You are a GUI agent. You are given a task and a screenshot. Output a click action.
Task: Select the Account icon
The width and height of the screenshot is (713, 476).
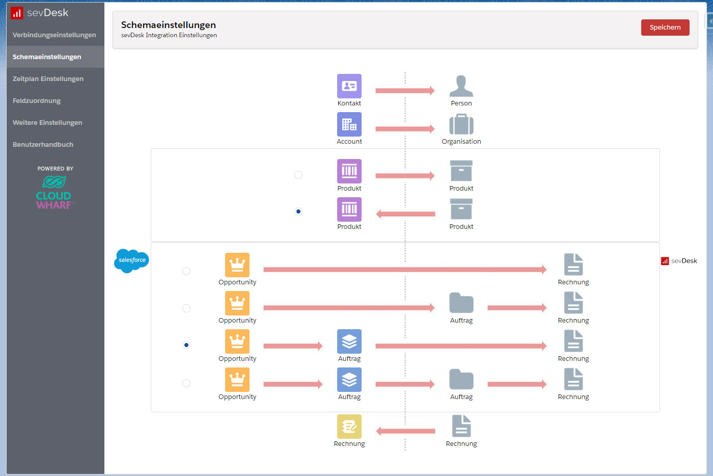pyautogui.click(x=349, y=125)
